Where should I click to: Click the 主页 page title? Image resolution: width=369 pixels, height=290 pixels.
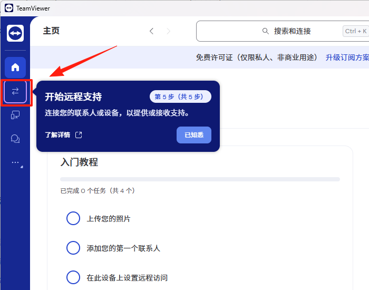pyautogui.click(x=51, y=31)
